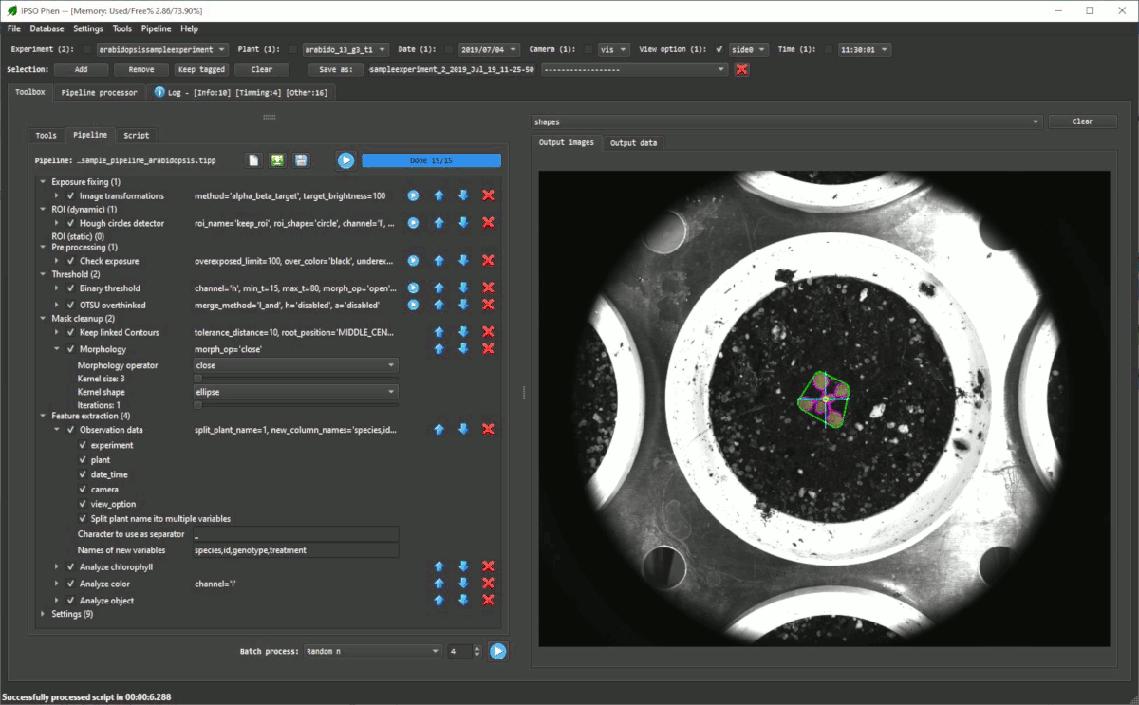Disable the Keep linked Contours step
Viewport: 1139px width, 705px height.
coord(71,333)
